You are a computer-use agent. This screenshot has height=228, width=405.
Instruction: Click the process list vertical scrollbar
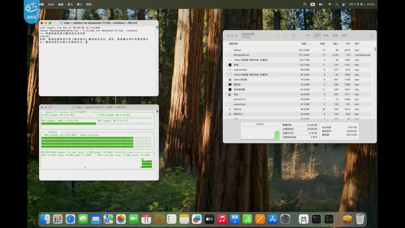pyautogui.click(x=375, y=49)
